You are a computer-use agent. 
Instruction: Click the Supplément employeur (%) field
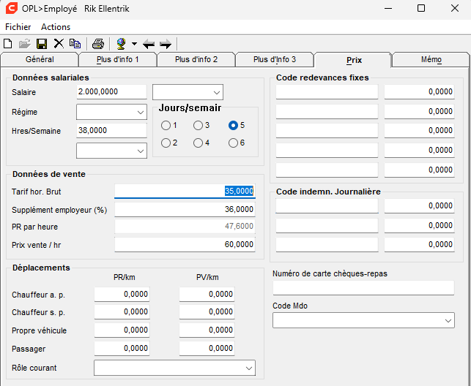pyautogui.click(x=185, y=209)
